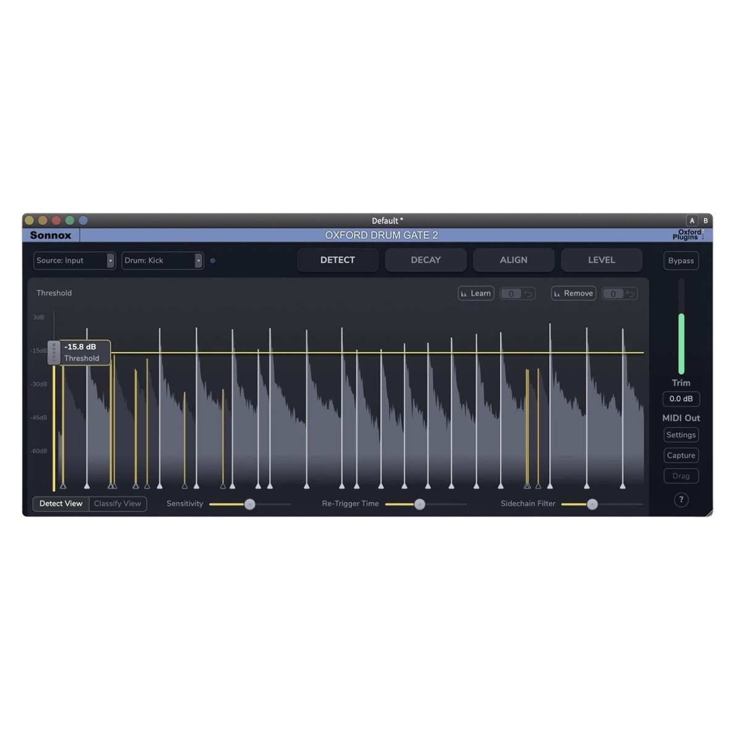Switch to Detect View
The width and height of the screenshot is (741, 741).
(61, 504)
